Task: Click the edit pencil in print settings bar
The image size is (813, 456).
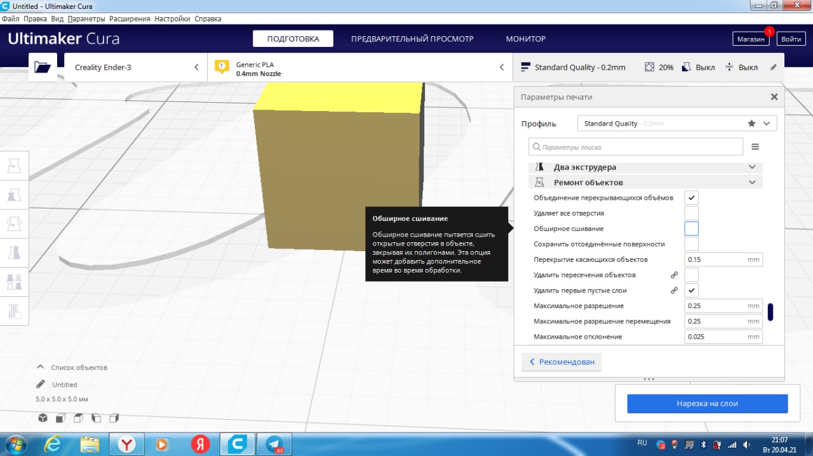Action: tap(774, 67)
